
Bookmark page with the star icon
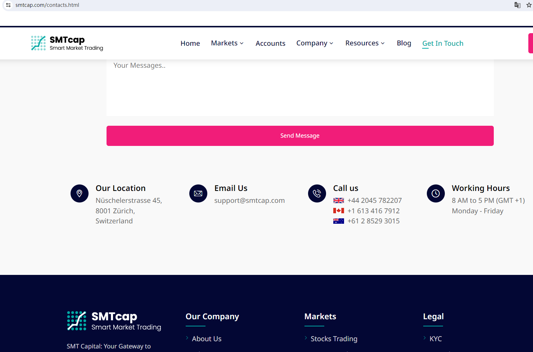(529, 5)
